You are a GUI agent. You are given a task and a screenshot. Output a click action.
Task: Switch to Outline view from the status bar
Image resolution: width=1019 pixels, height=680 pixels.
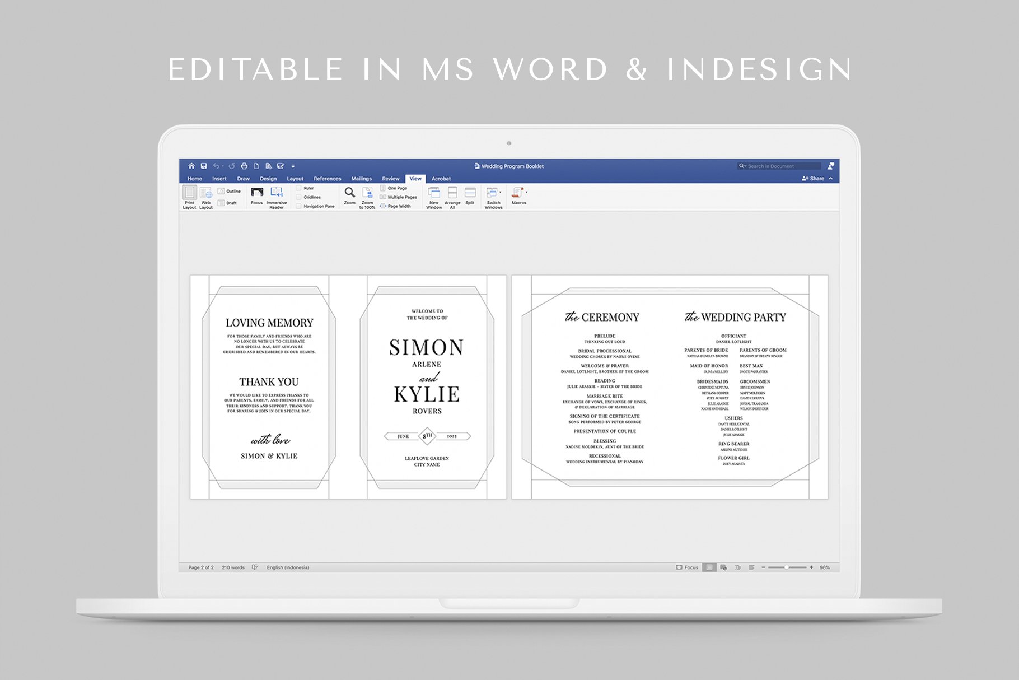[737, 567]
